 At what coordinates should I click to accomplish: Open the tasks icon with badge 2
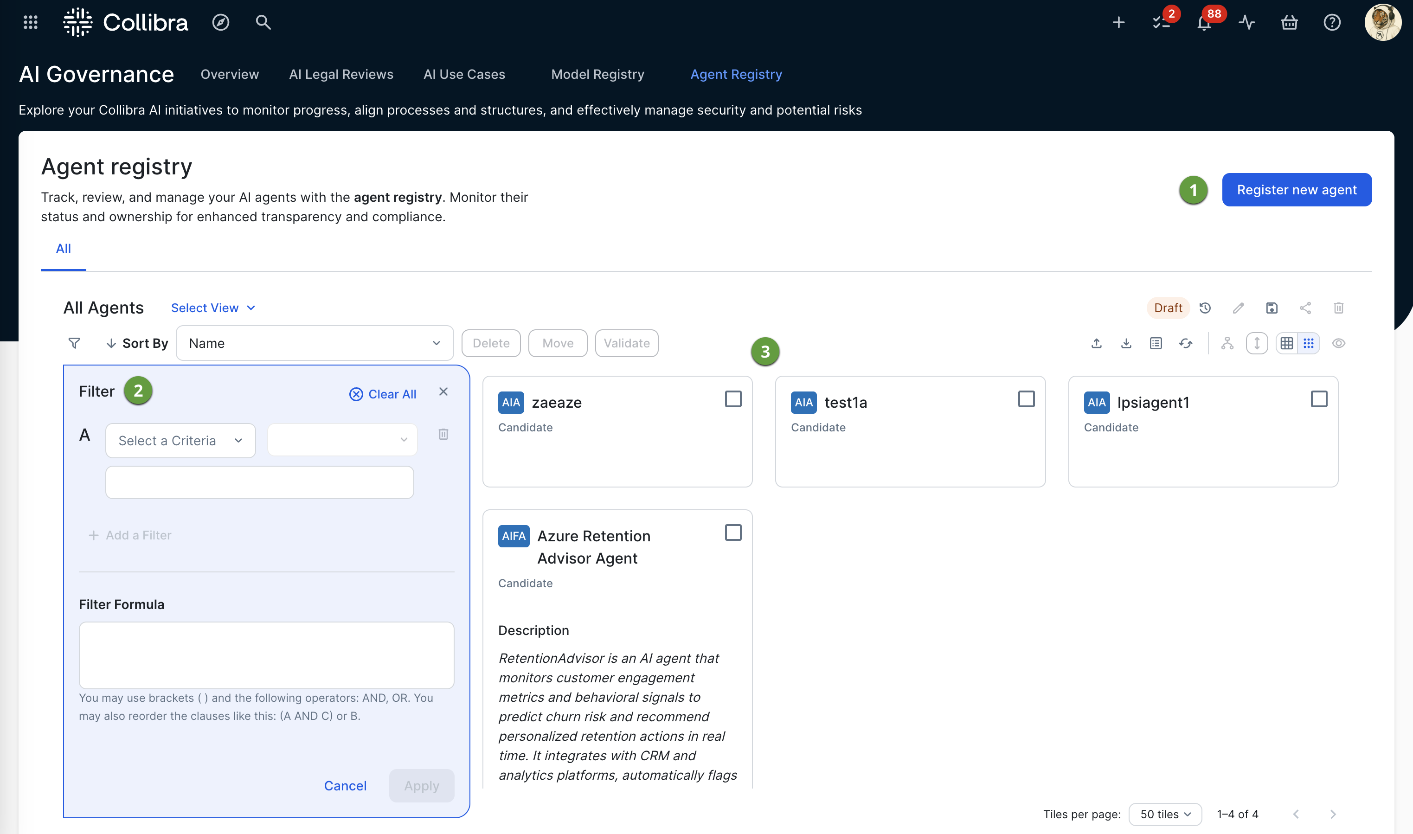[1161, 22]
